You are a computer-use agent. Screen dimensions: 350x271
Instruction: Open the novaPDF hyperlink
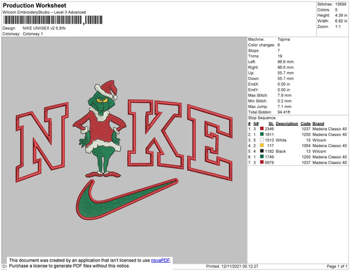click(x=160, y=260)
